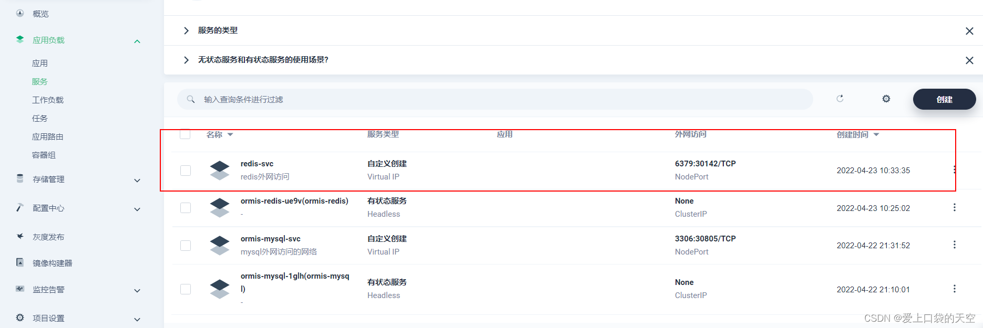The image size is (983, 328).
Task: Open 工作负载 in the sidebar
Action: click(48, 100)
